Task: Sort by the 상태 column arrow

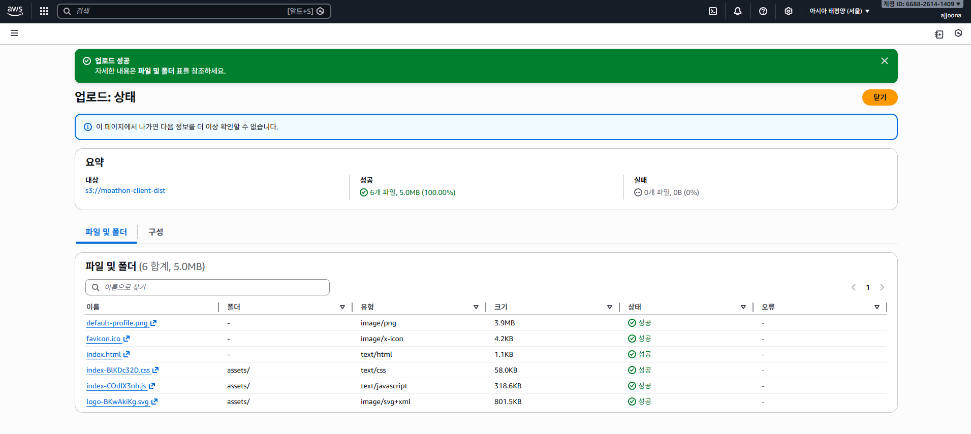Action: 743,307
